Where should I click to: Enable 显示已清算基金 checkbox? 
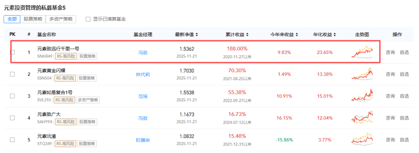tap(88, 19)
